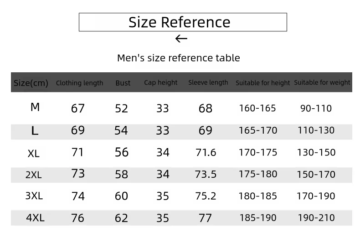Viewport: 360px width, 241px height.
Task: Click the Cap height column header
Action: pos(161,82)
